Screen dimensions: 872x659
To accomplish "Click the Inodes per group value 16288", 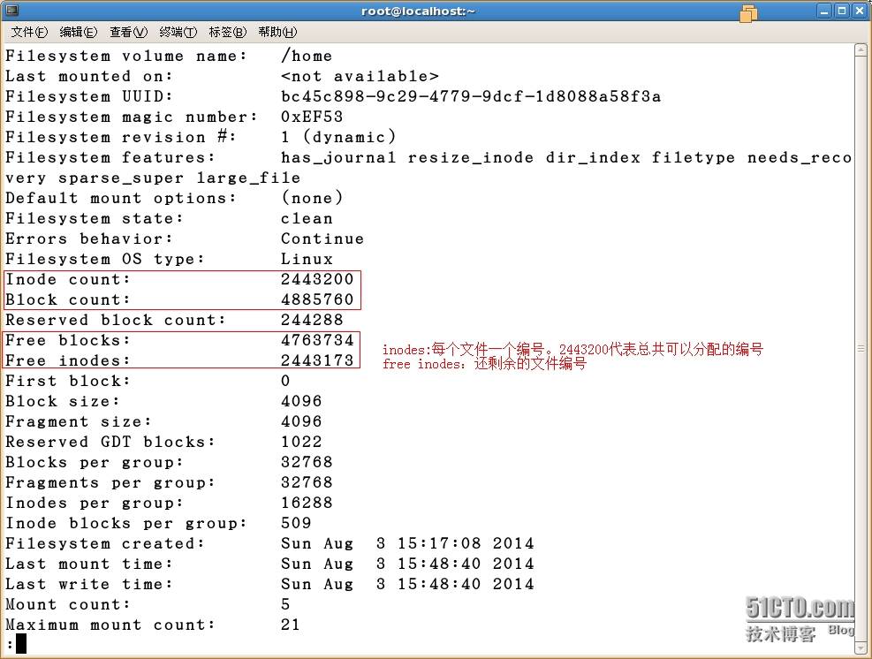I will tap(307, 503).
